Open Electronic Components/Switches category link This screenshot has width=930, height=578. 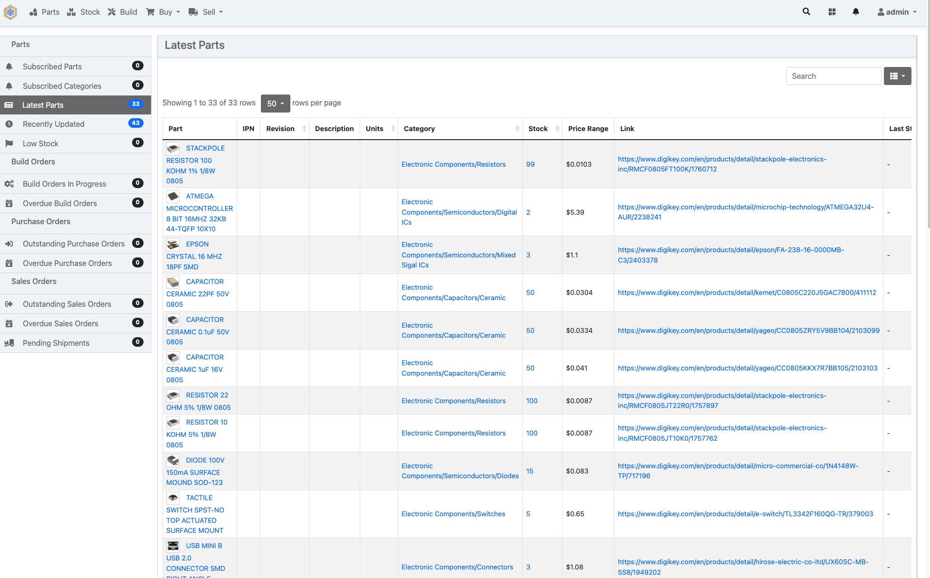pos(453,514)
